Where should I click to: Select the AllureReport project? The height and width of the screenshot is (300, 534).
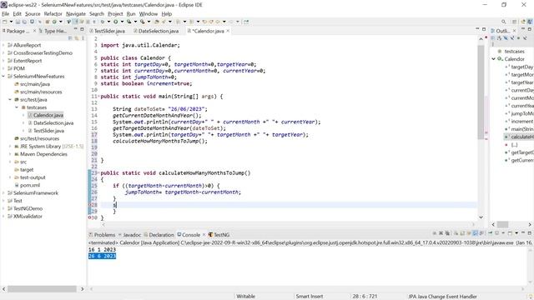click(27, 45)
